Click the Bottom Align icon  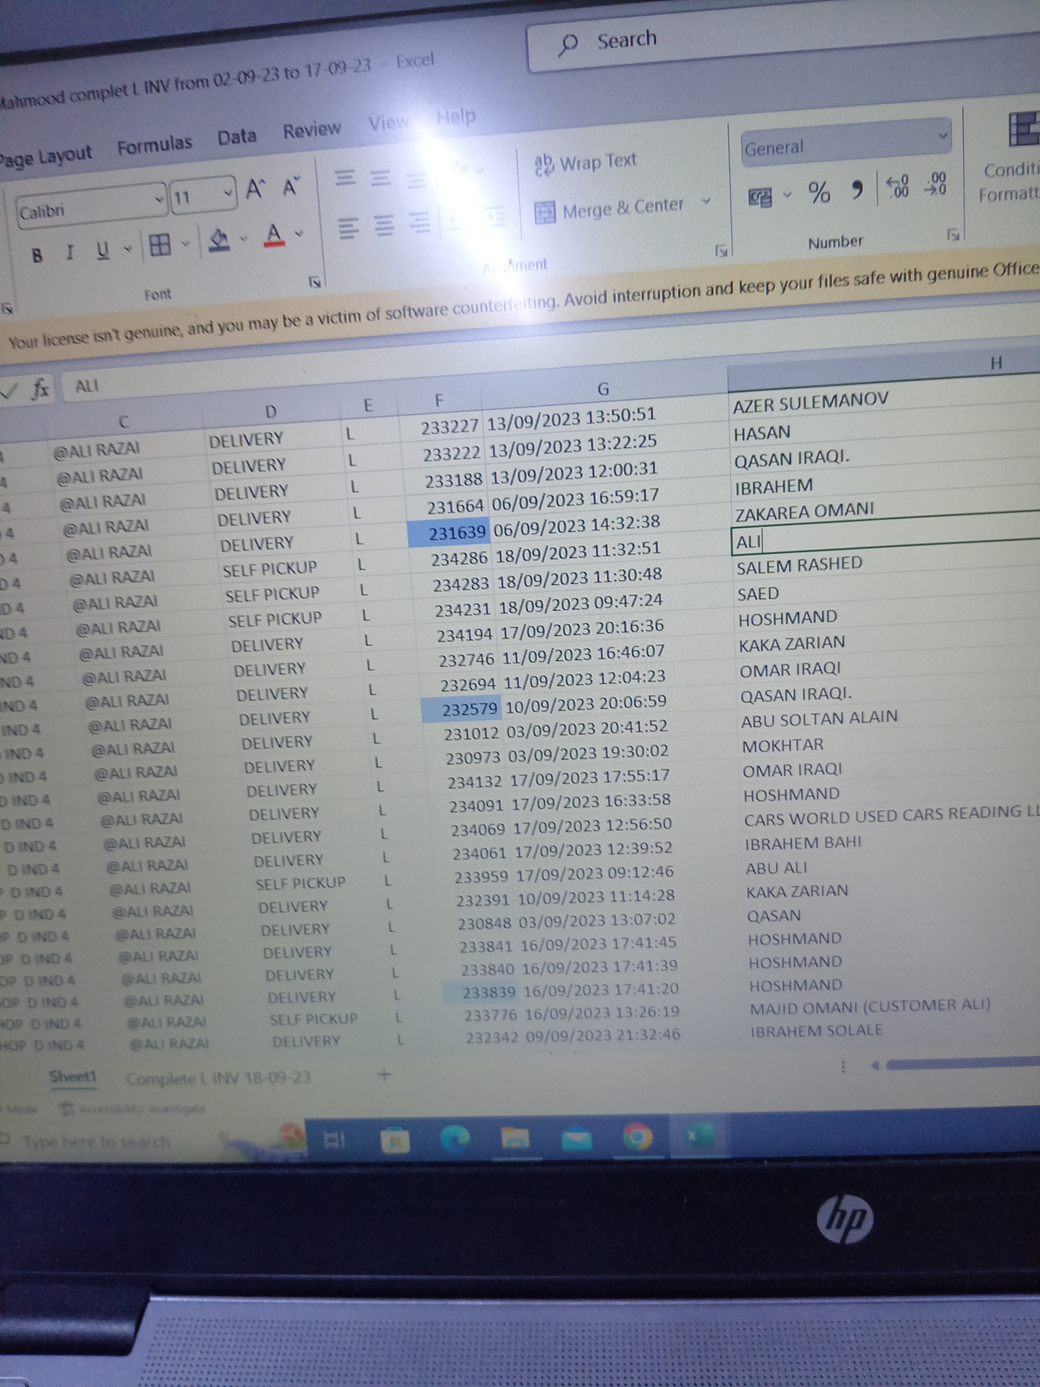click(416, 180)
